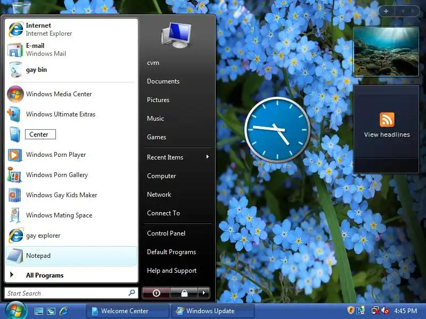Click Switch Between Windows in Quick Launch
This screenshot has height=319, width=426.
click(x=51, y=311)
